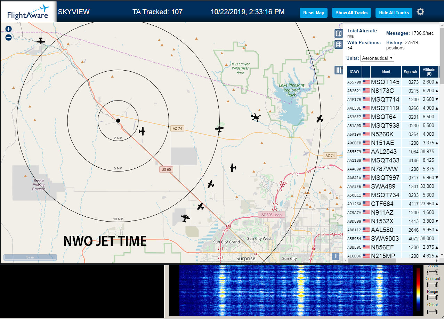Select the MSQT119 aircraft row
Viewport: 444px width, 319px height.
pos(393,108)
